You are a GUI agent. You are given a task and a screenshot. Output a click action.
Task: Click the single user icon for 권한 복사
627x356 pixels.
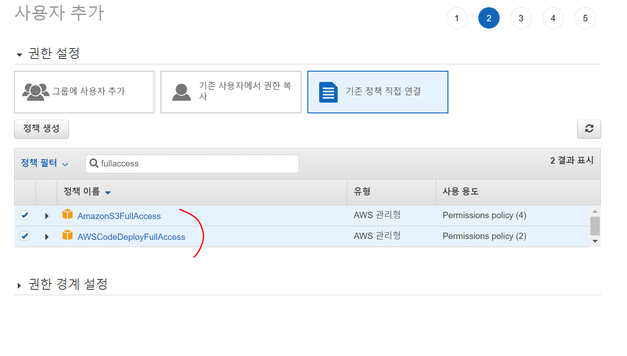(181, 92)
